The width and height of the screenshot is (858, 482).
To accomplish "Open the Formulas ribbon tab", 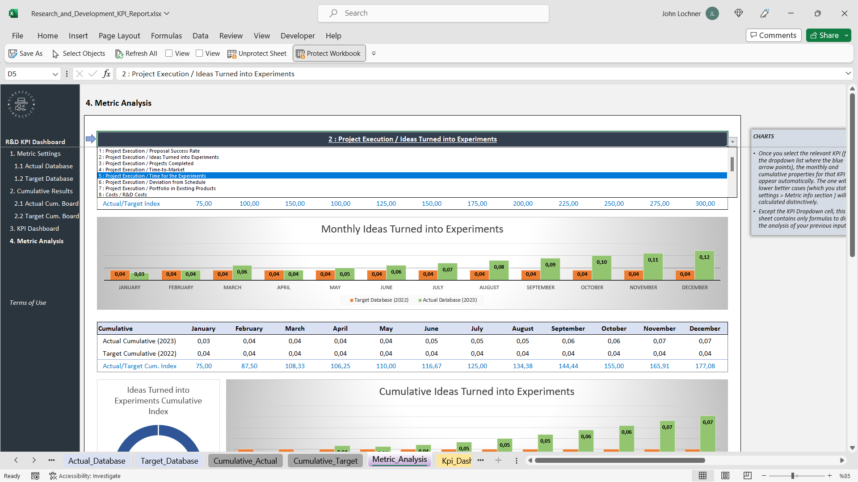I will point(166,36).
